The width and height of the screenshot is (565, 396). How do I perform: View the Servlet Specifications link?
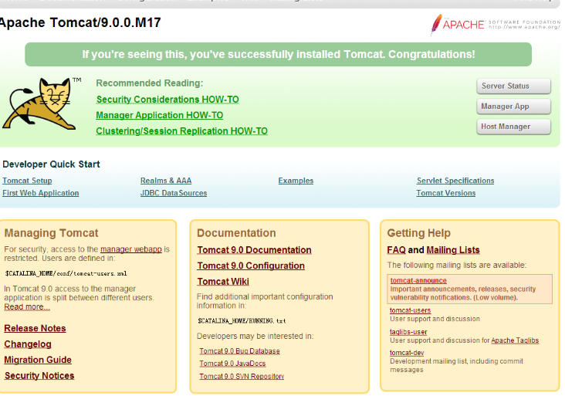[x=455, y=181]
